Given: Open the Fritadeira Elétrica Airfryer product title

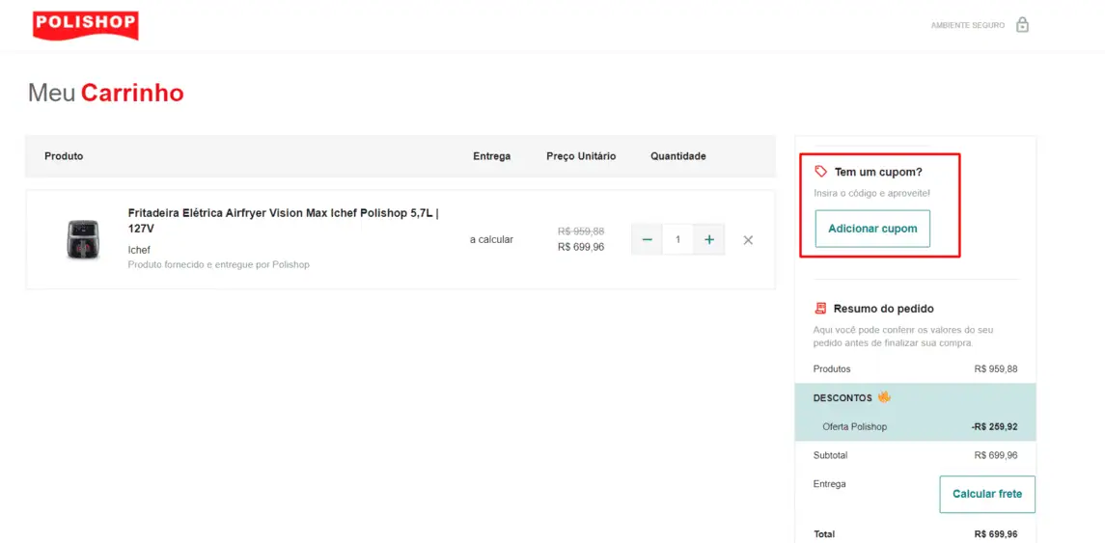Looking at the screenshot, I should point(285,221).
